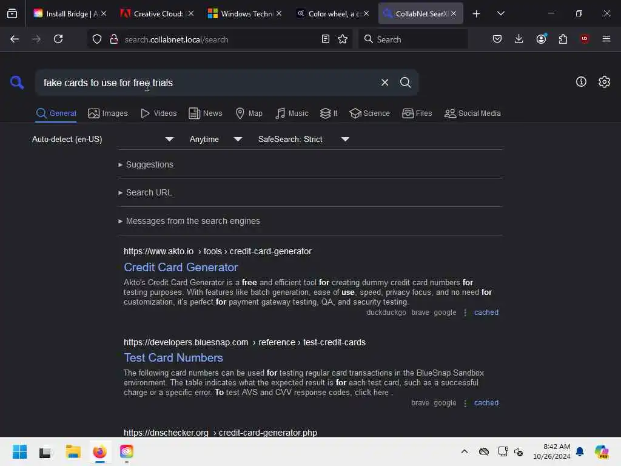Viewport: 621px width, 466px height.
Task: Open the Anytime time range dropdown
Action: 215,139
